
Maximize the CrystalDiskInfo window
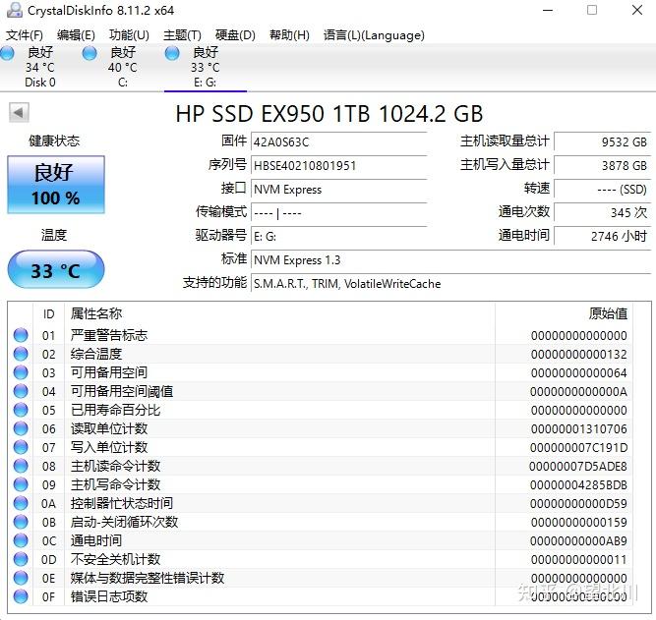point(592,10)
